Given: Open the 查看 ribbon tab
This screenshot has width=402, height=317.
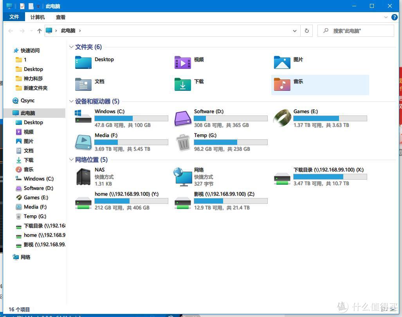Looking at the screenshot, I should point(61,17).
